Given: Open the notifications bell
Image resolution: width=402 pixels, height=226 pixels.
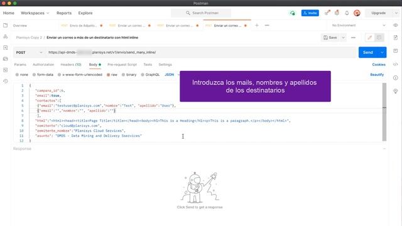Looking at the screenshot, I should click(x=347, y=13).
